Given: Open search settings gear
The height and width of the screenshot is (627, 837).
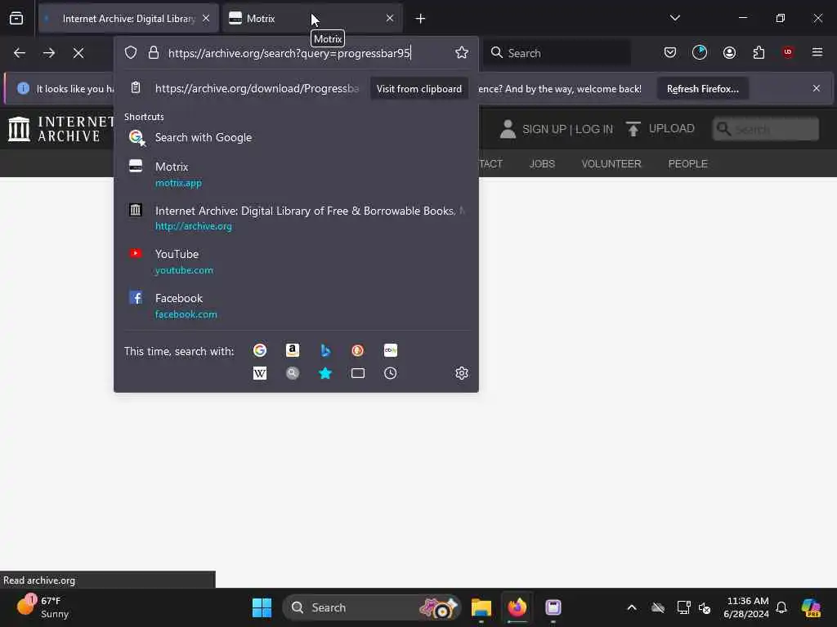Looking at the screenshot, I should 462,373.
